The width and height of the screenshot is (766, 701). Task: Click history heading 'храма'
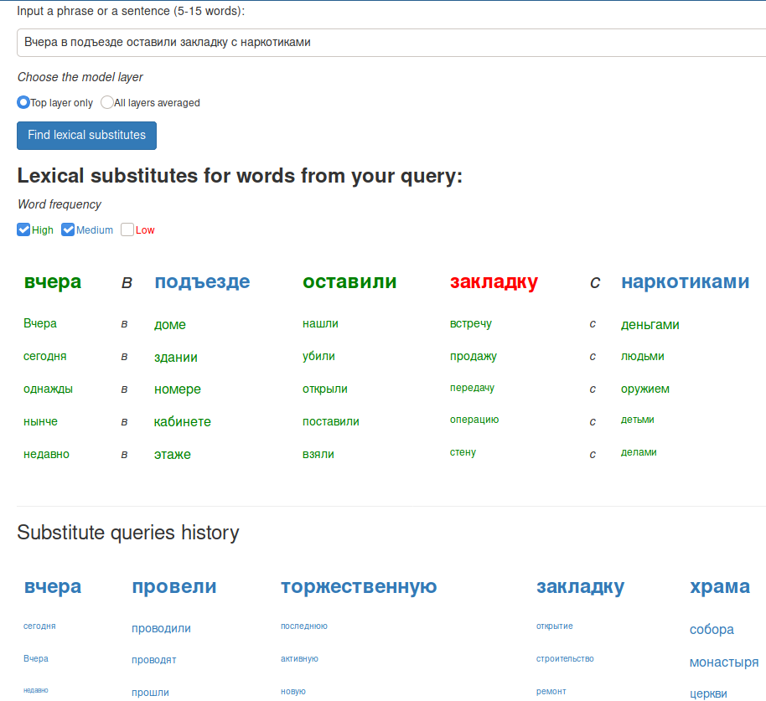[x=720, y=586]
